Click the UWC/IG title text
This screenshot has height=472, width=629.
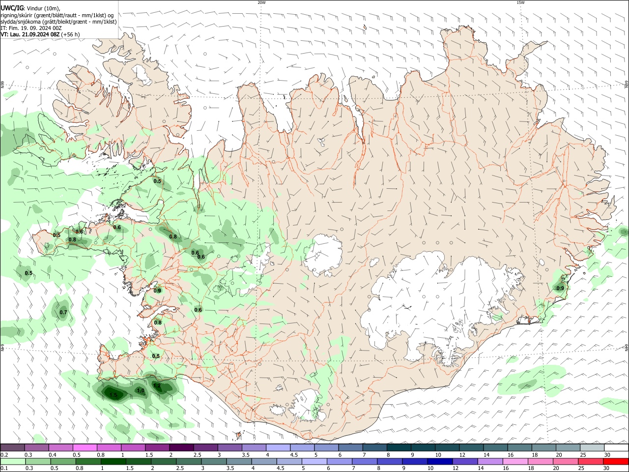coord(12,8)
